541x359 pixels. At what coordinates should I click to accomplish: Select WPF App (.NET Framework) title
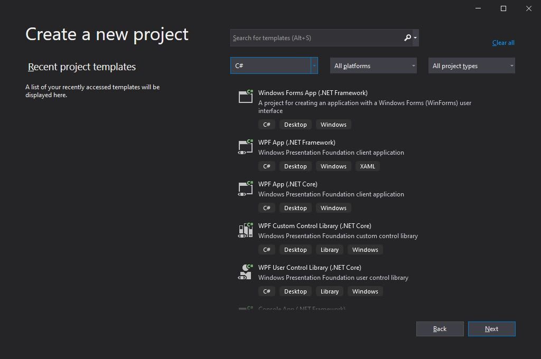[297, 143]
